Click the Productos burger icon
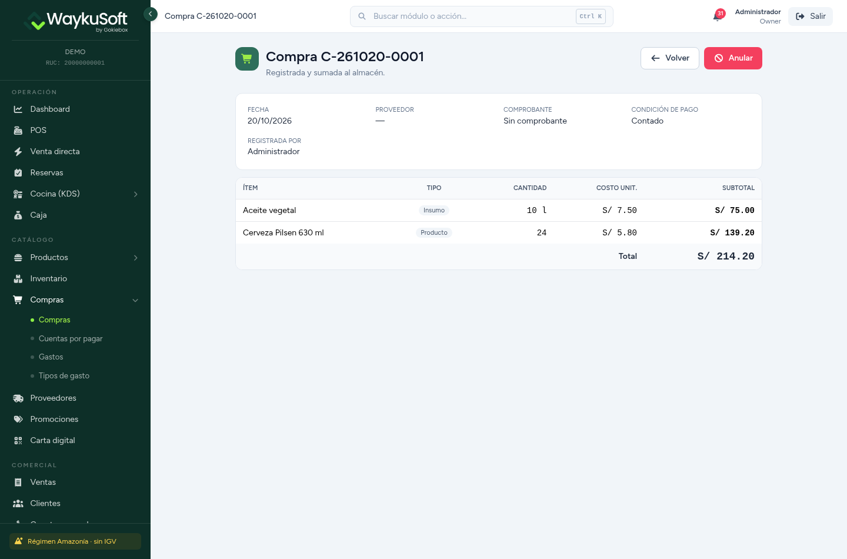This screenshot has width=847, height=559. 18,258
